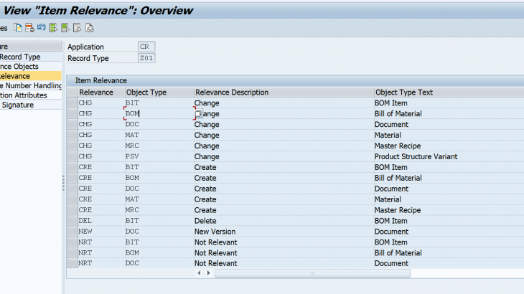Select the row marker for CRE DOC
This screenshot has height=294, width=524.
(72, 188)
